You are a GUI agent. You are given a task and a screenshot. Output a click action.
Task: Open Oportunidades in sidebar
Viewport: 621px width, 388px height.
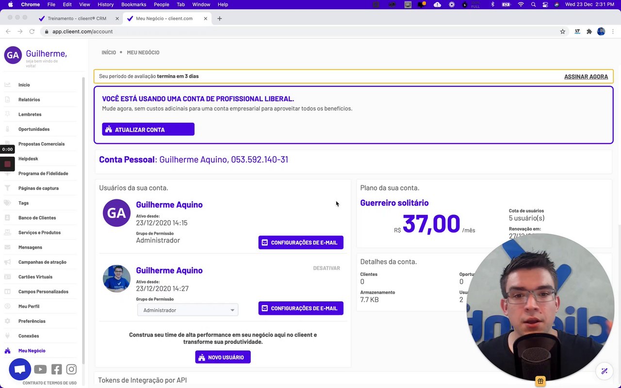tap(34, 129)
